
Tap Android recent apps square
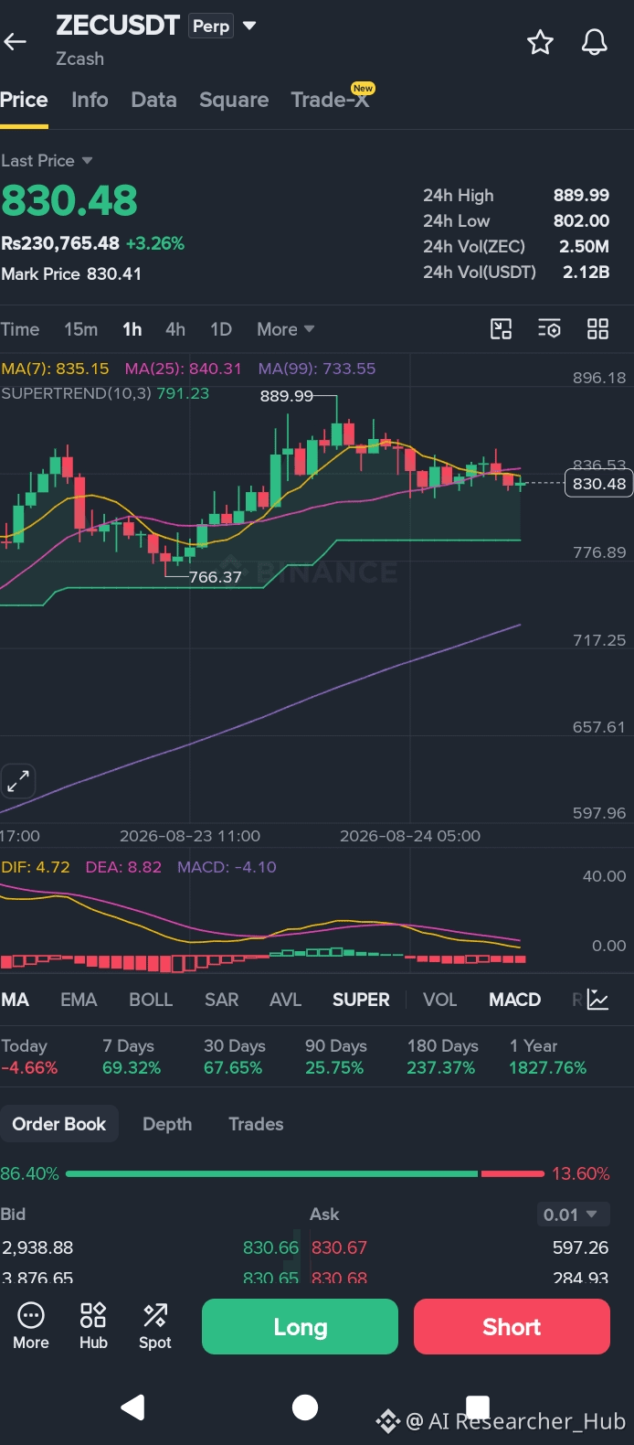[478, 1407]
